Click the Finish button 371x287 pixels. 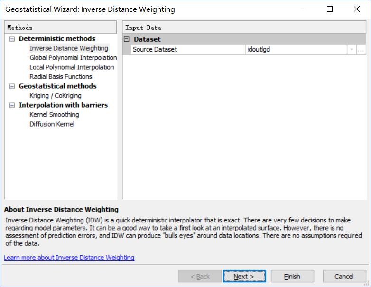[x=292, y=276]
